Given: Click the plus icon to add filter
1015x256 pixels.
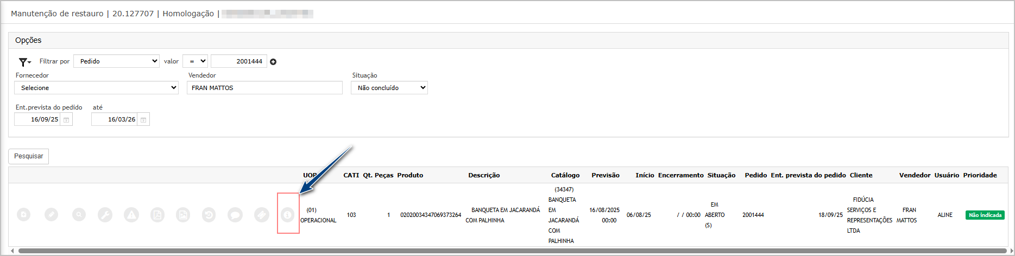Looking at the screenshot, I should point(273,62).
